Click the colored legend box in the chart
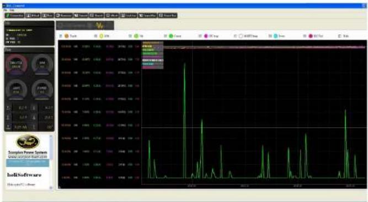 tap(153, 55)
